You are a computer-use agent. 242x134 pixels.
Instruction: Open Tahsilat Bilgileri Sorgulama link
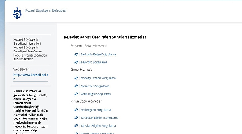tap(98, 126)
